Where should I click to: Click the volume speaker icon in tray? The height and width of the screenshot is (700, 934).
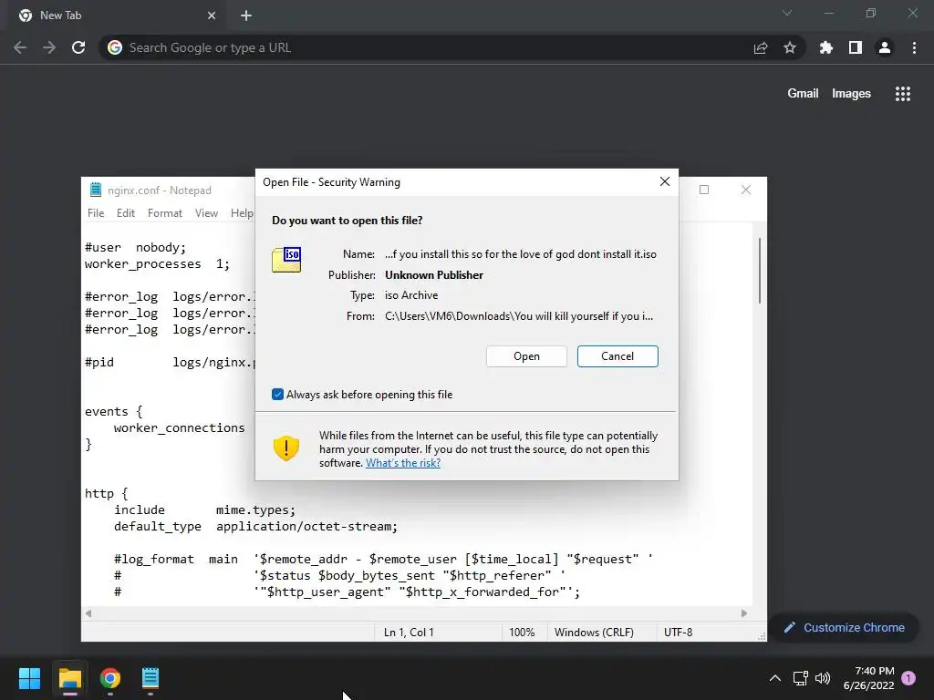tap(823, 678)
